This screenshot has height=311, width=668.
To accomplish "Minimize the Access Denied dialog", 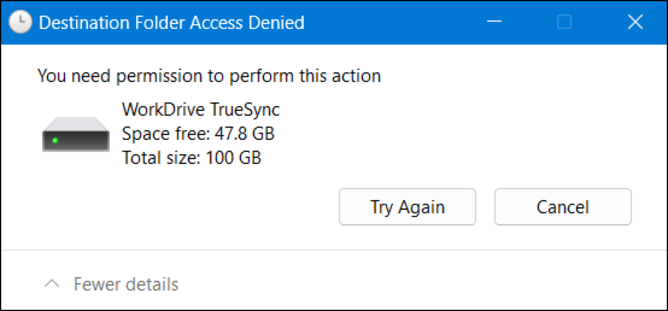I will click(x=494, y=23).
